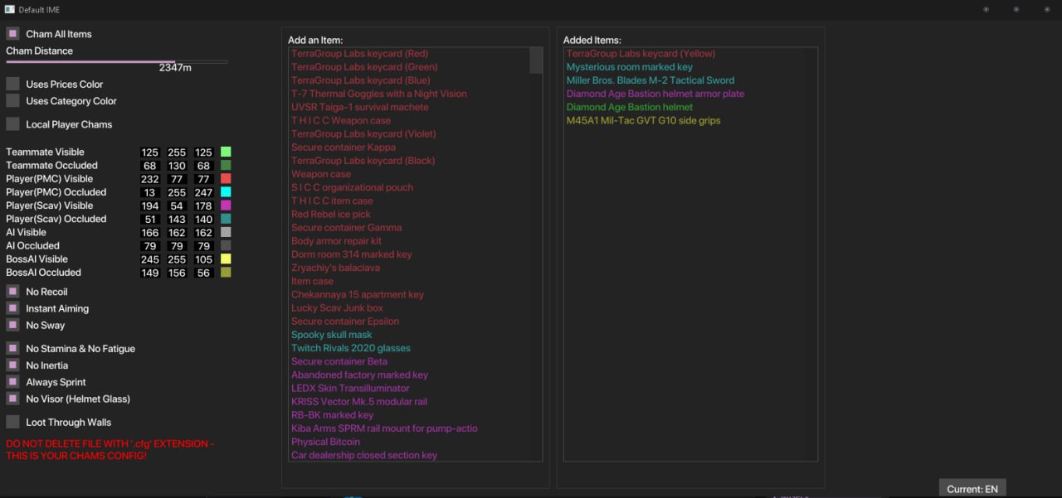Open the Player(PMC) Visible red swatch
Image resolution: width=1062 pixels, height=498 pixels.
(x=226, y=179)
